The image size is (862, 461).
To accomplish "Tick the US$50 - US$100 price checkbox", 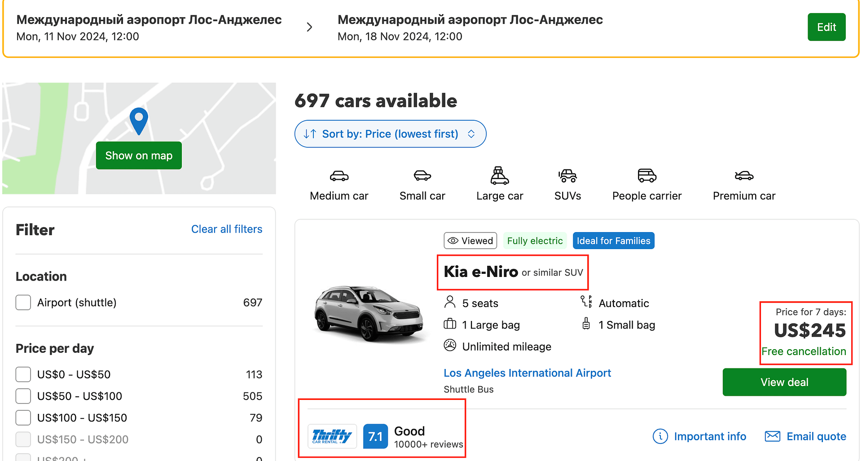I will 23,396.
